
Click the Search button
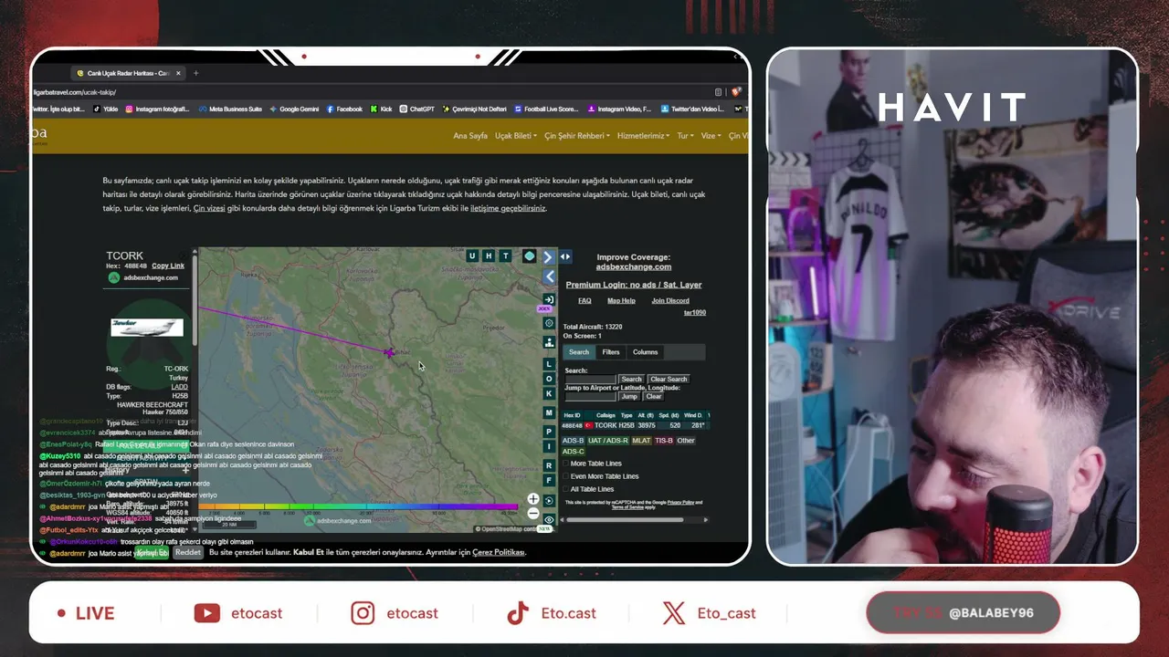pyautogui.click(x=631, y=380)
